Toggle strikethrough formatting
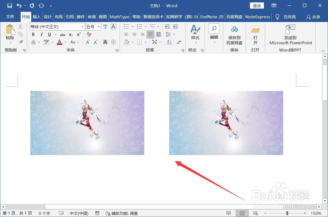Viewport: 328px width, 217px height. tap(63, 35)
